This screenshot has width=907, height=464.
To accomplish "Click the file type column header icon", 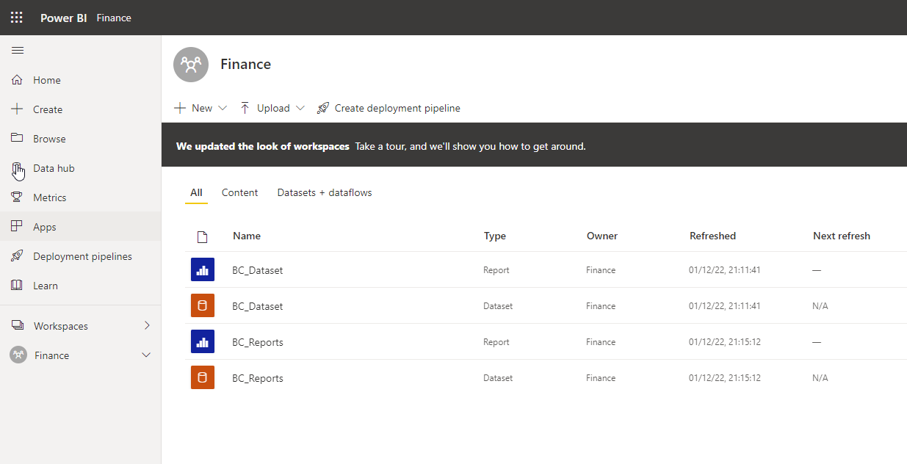I will [203, 236].
